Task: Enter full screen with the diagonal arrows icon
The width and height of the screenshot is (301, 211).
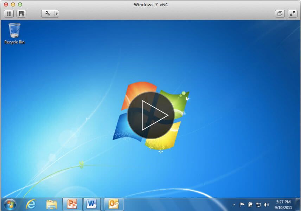Action: (x=293, y=14)
